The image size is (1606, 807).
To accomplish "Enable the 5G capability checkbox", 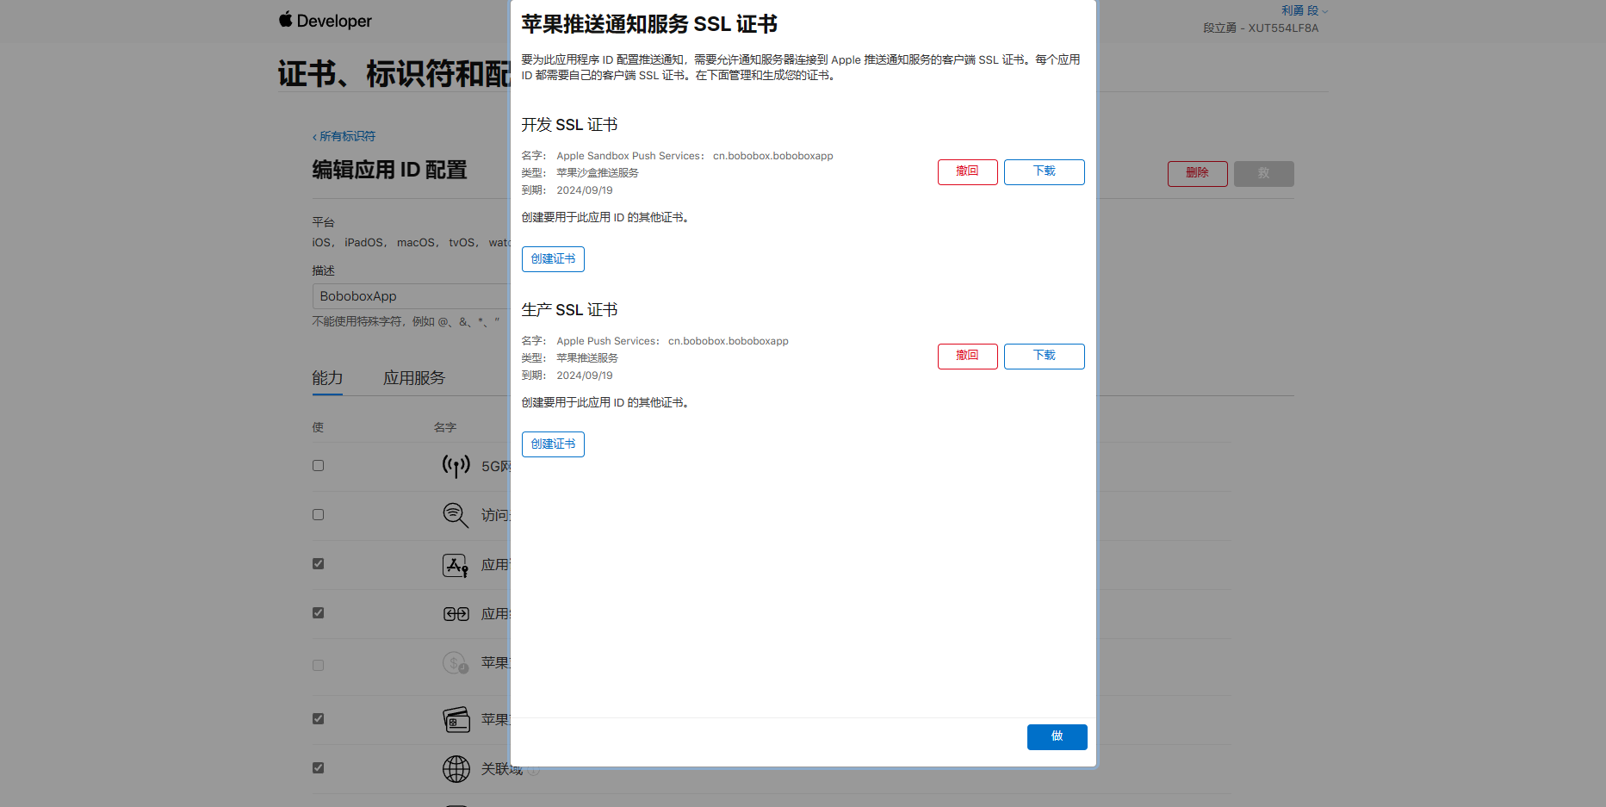I will pyautogui.click(x=318, y=466).
